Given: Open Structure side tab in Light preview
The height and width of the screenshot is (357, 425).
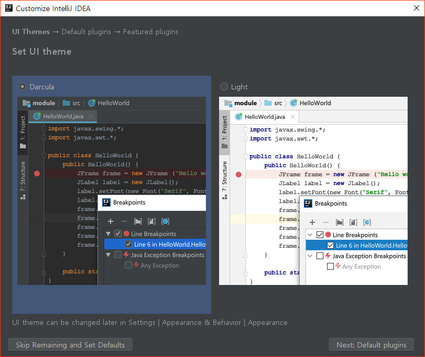Looking at the screenshot, I should coord(224,180).
